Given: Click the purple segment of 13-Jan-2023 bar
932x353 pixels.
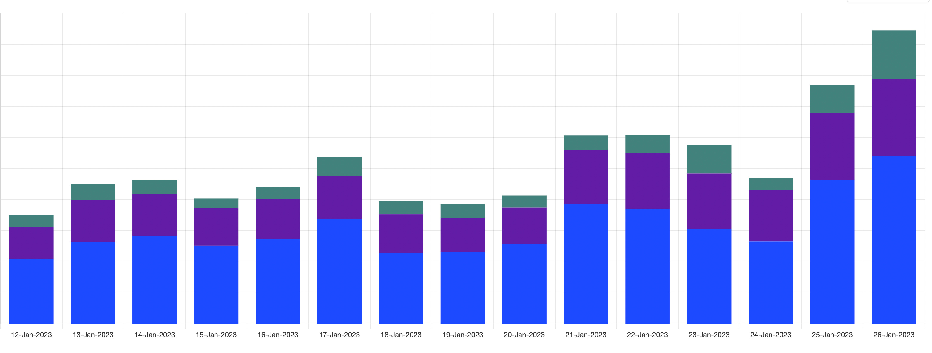Looking at the screenshot, I should tap(93, 221).
